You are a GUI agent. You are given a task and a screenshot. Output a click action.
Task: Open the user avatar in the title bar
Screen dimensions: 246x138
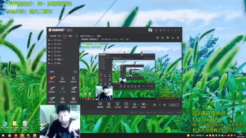[x=150, y=30]
